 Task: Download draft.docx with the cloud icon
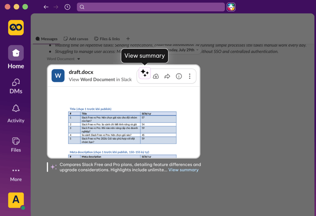(x=156, y=76)
